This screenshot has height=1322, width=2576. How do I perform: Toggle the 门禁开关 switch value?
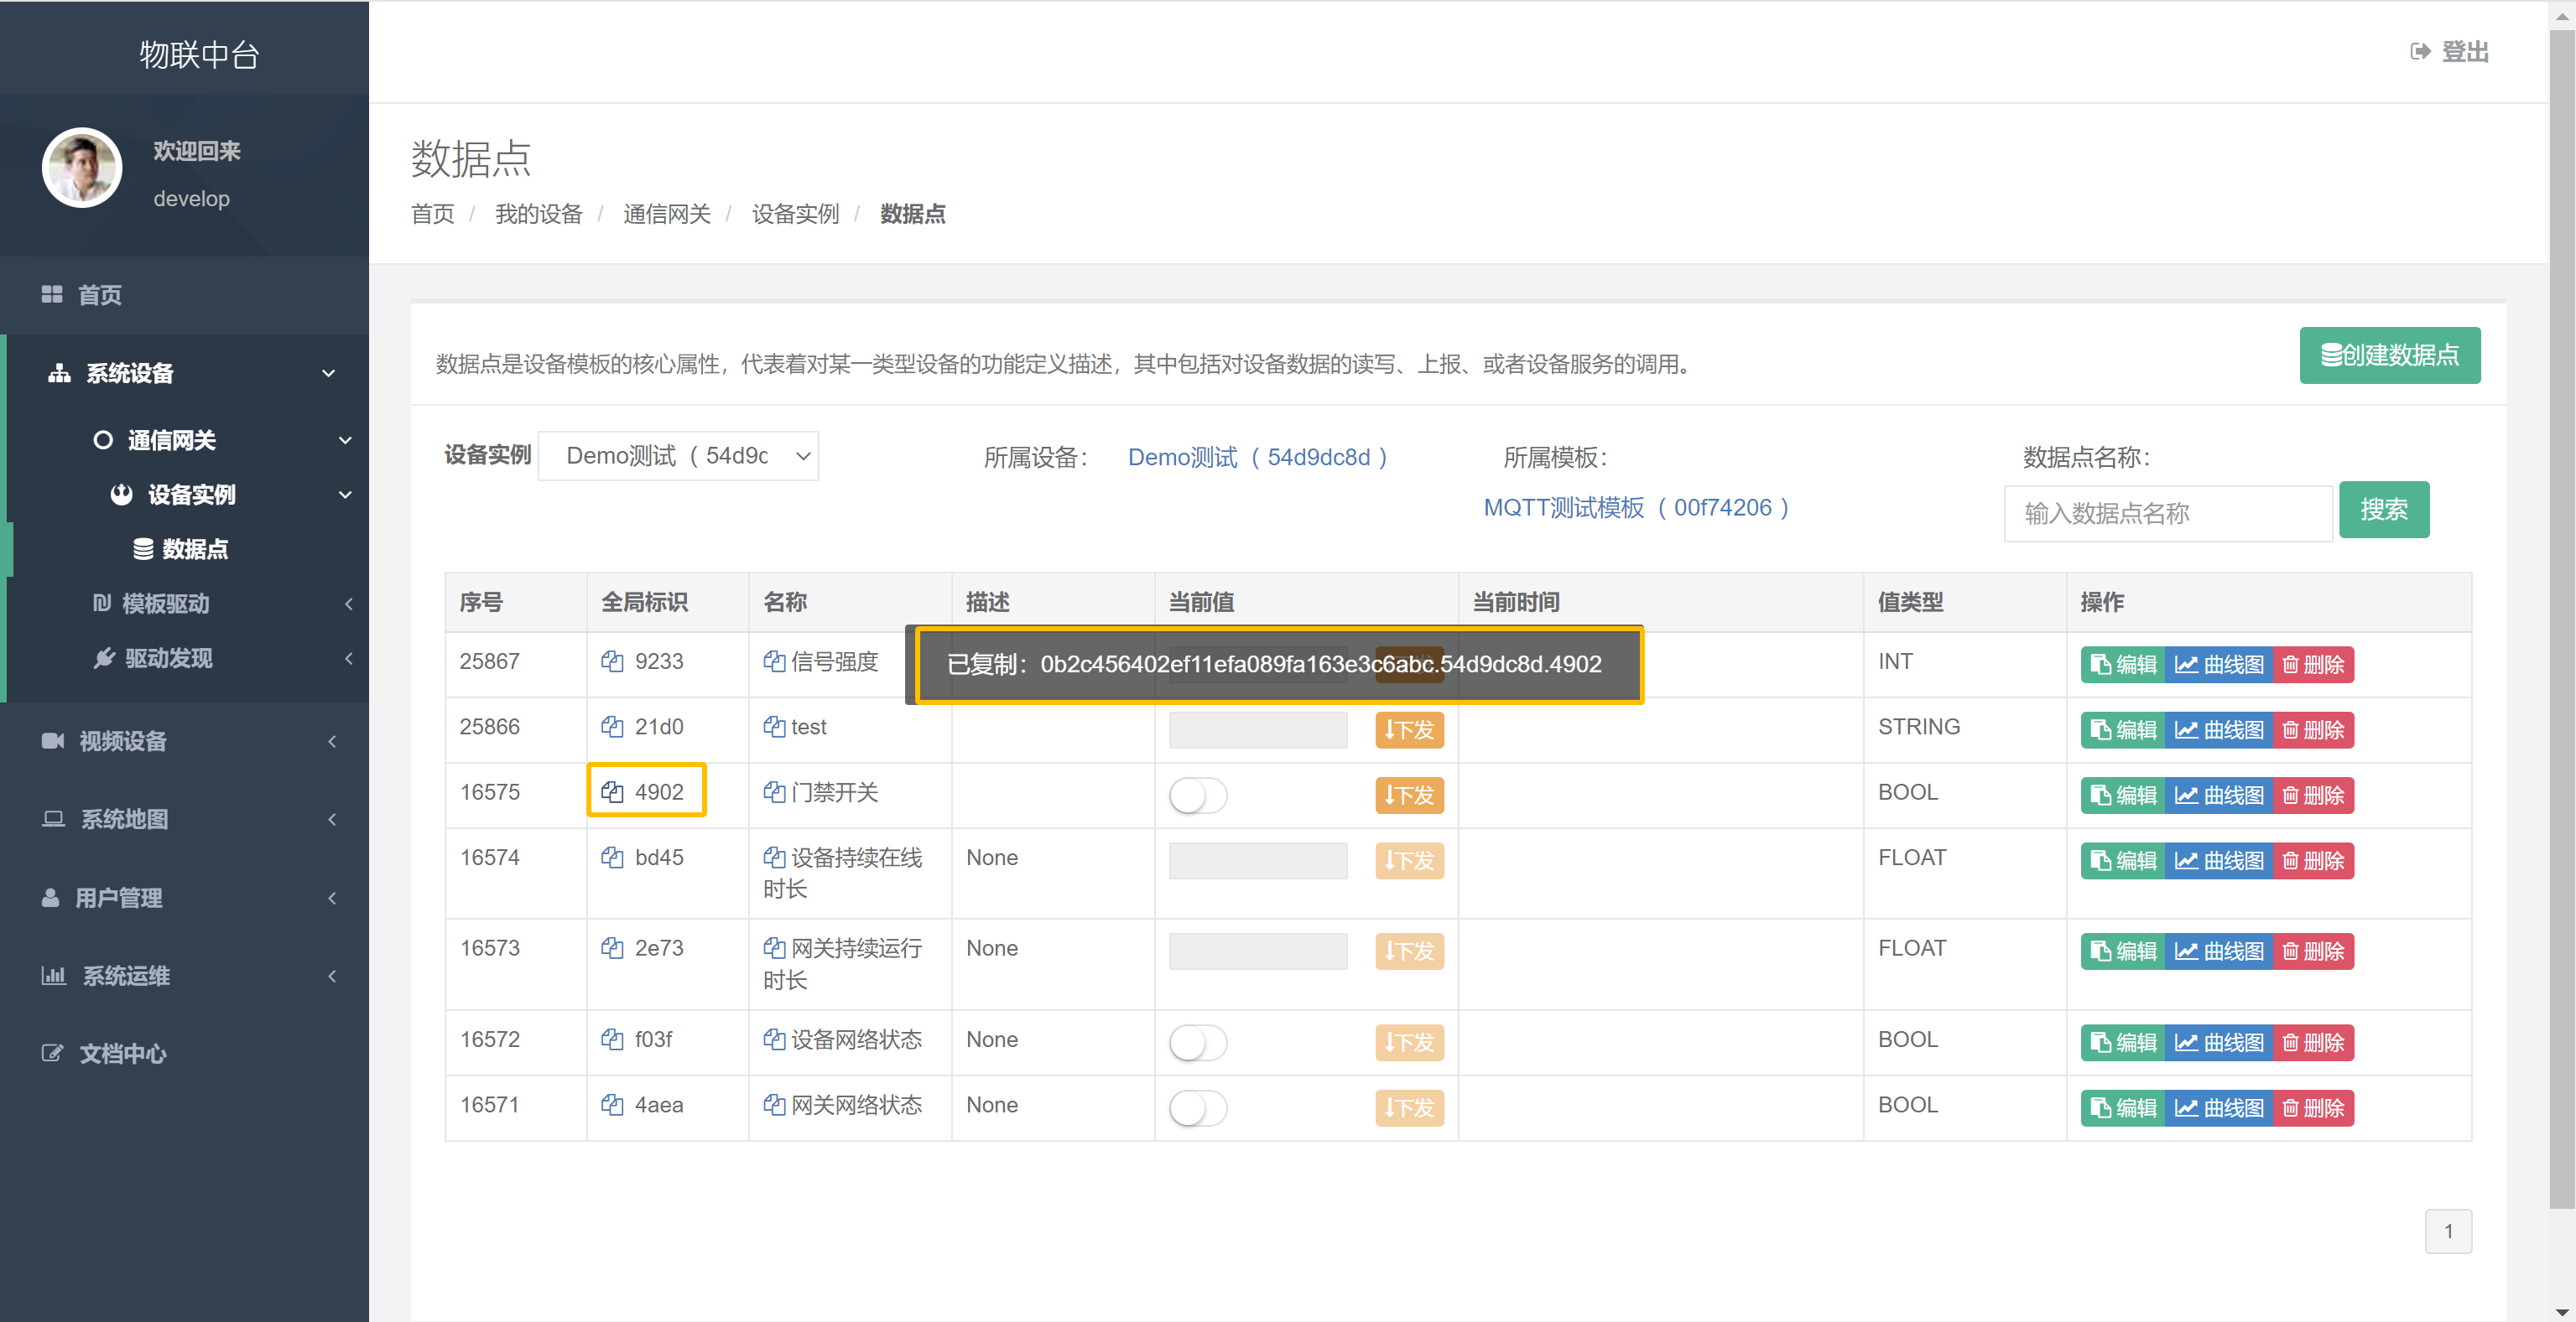(1198, 796)
